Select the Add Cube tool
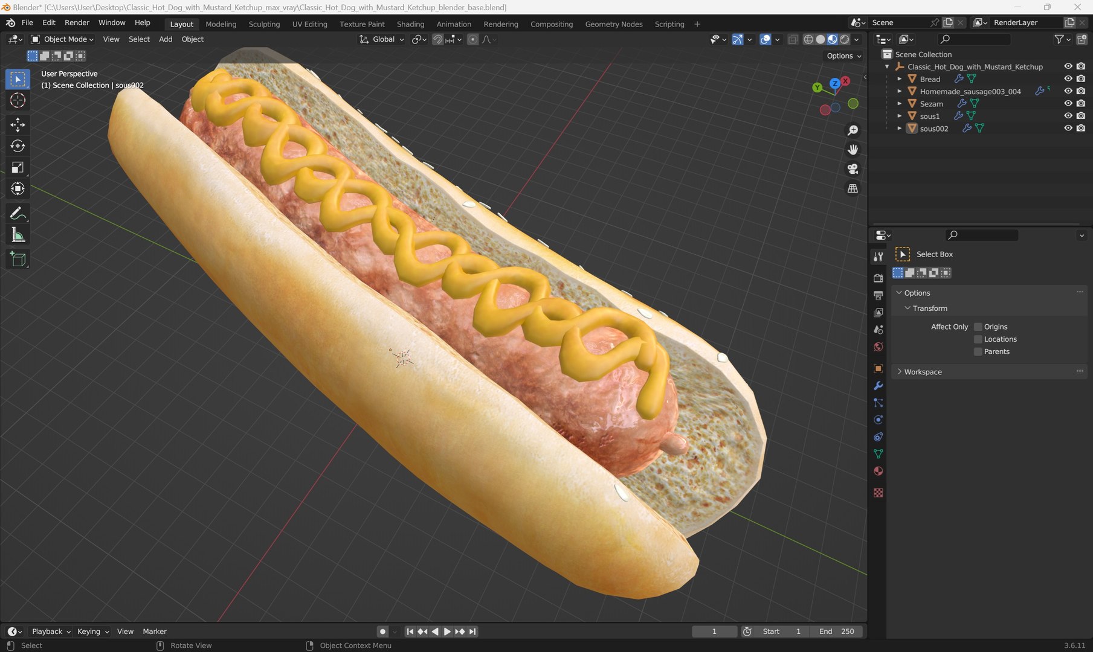Image resolution: width=1093 pixels, height=652 pixels. coord(18,260)
